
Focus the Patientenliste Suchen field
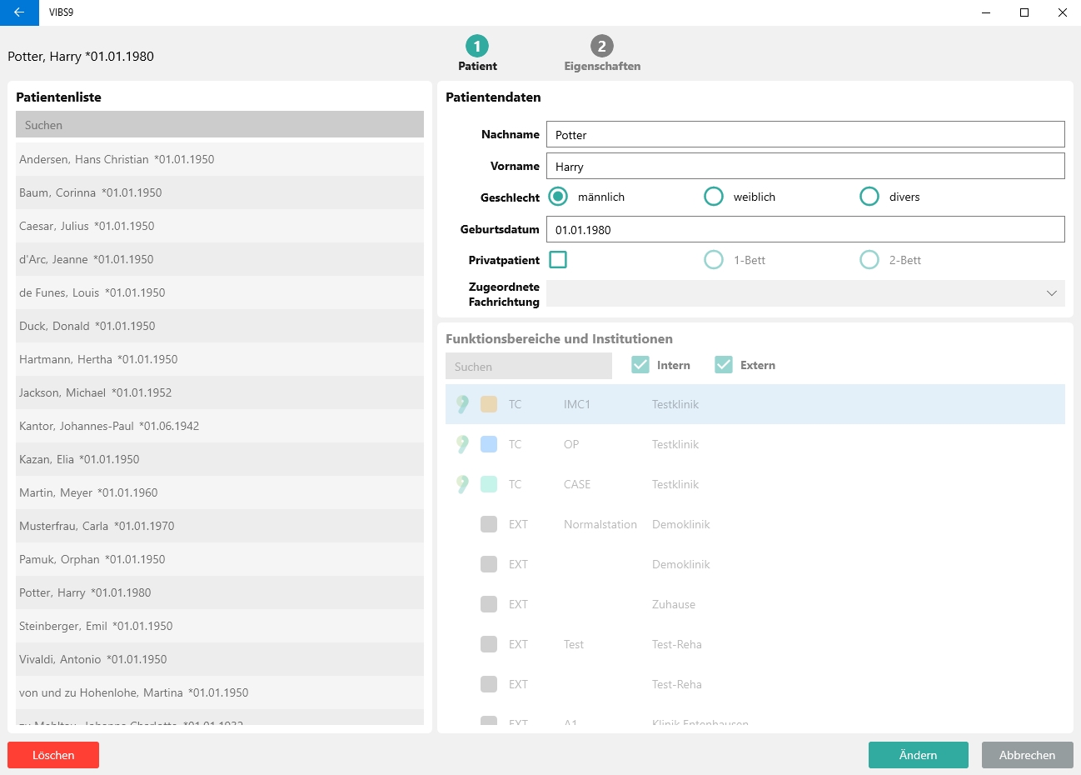[220, 125]
